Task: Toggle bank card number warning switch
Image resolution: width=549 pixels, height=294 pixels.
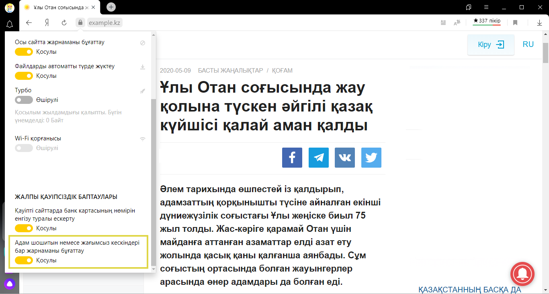Action: (x=24, y=228)
